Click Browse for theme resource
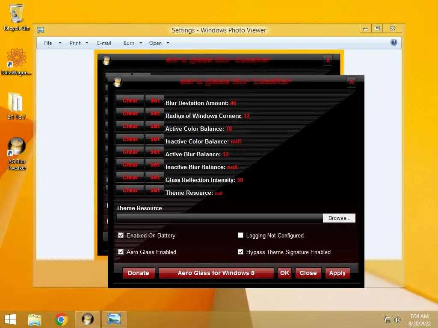438x328 pixels. coord(339,218)
